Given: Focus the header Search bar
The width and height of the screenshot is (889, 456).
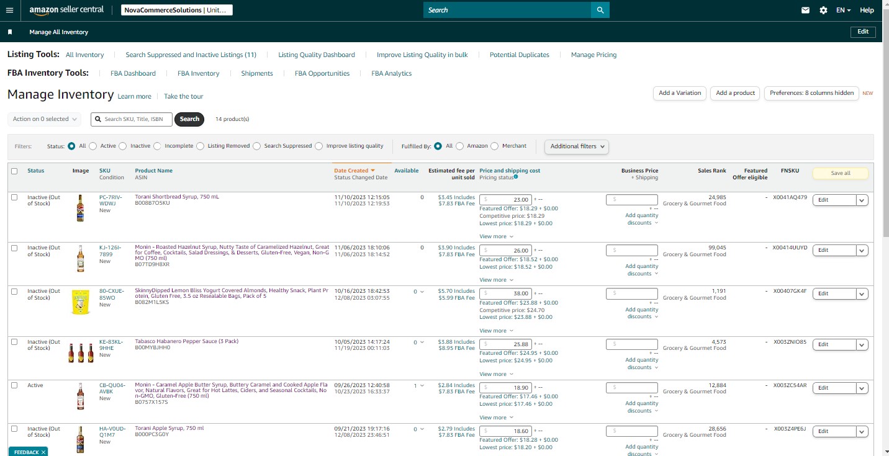Looking at the screenshot, I should click(507, 10).
